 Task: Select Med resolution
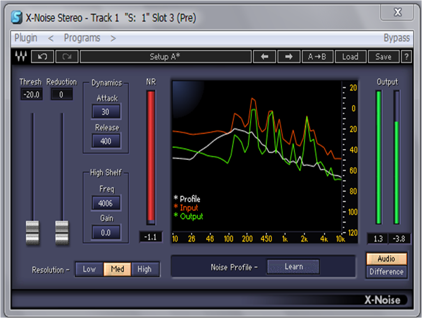click(x=118, y=269)
